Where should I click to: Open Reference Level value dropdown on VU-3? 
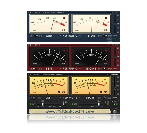point(60,74)
